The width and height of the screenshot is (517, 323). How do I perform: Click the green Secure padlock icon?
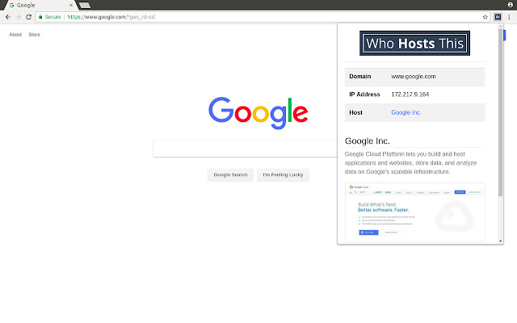coord(40,17)
